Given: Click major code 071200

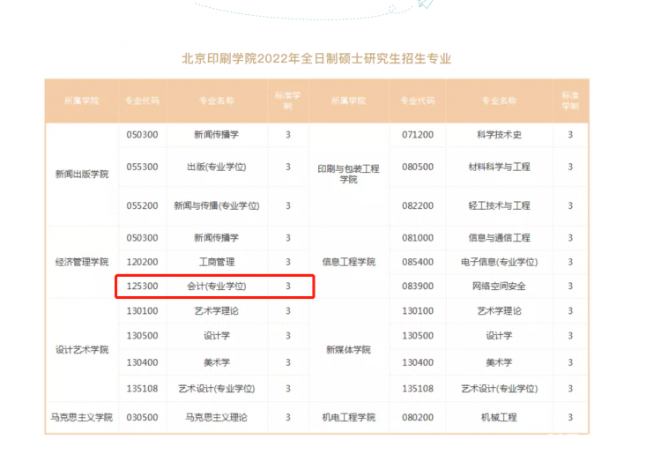Looking at the screenshot, I should [418, 135].
